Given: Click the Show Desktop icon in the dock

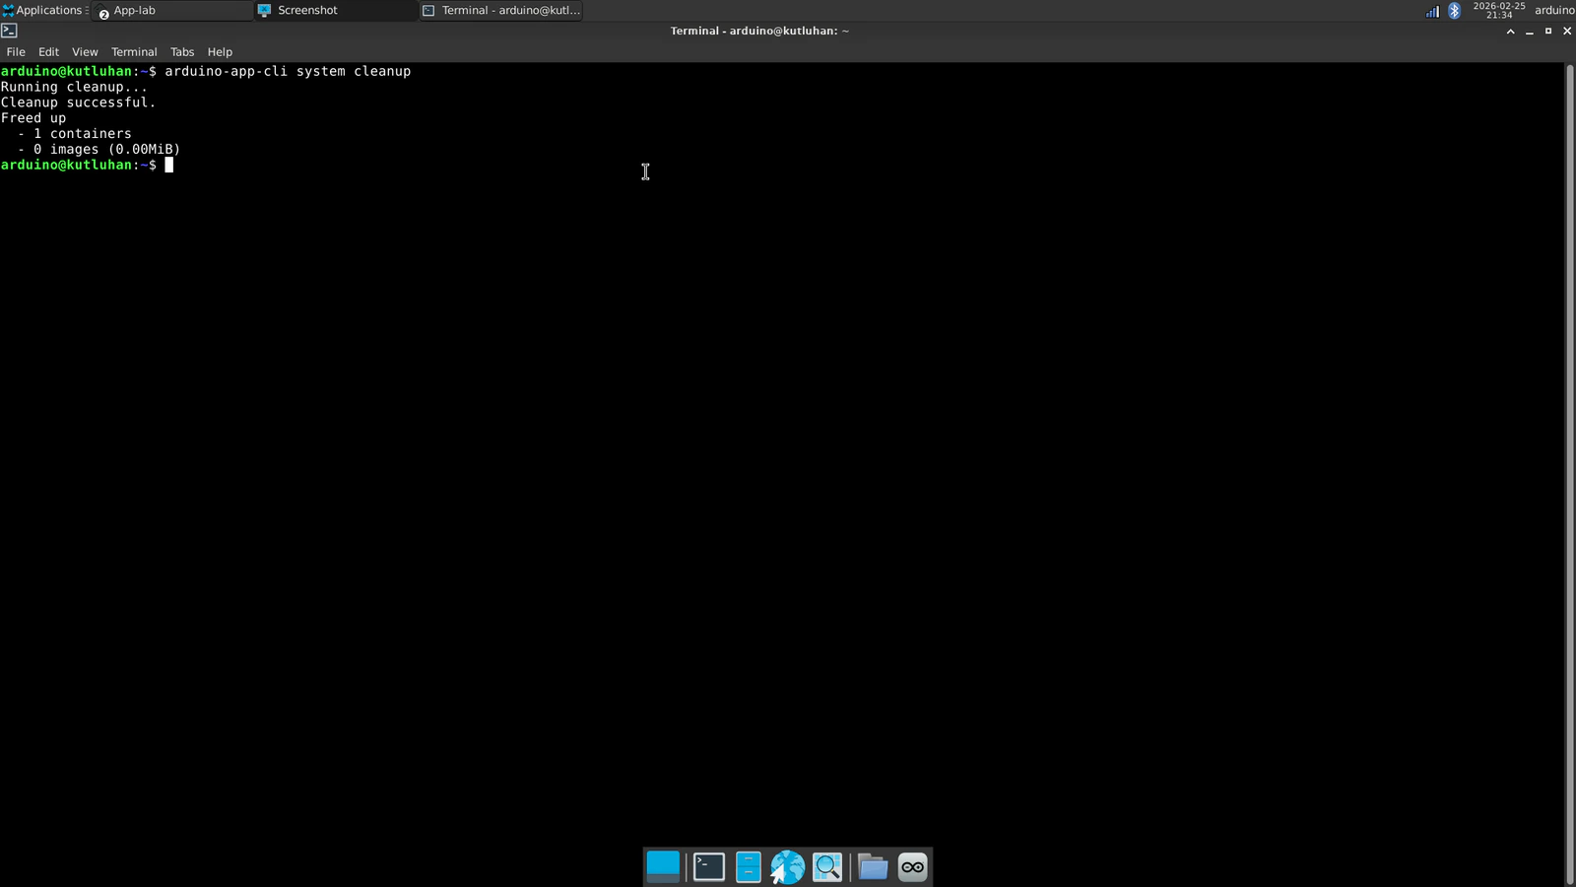Looking at the screenshot, I should pos(663,866).
